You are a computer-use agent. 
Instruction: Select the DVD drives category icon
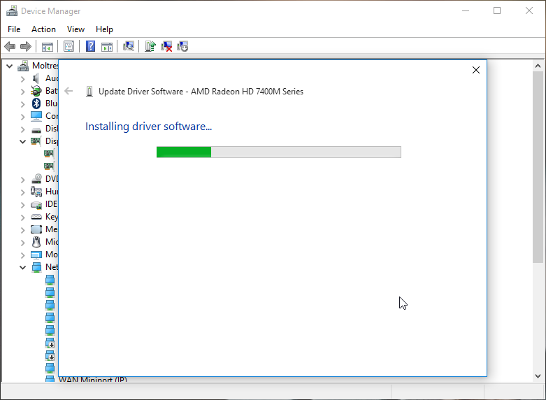pos(36,179)
